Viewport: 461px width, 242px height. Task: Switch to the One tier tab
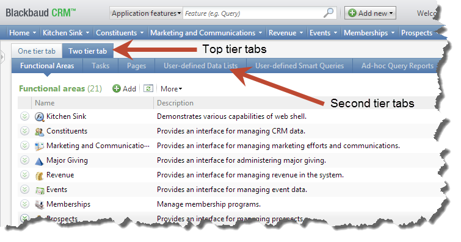tap(37, 51)
